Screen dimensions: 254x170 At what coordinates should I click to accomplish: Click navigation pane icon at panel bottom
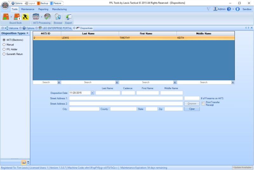pyautogui.click(x=23, y=162)
